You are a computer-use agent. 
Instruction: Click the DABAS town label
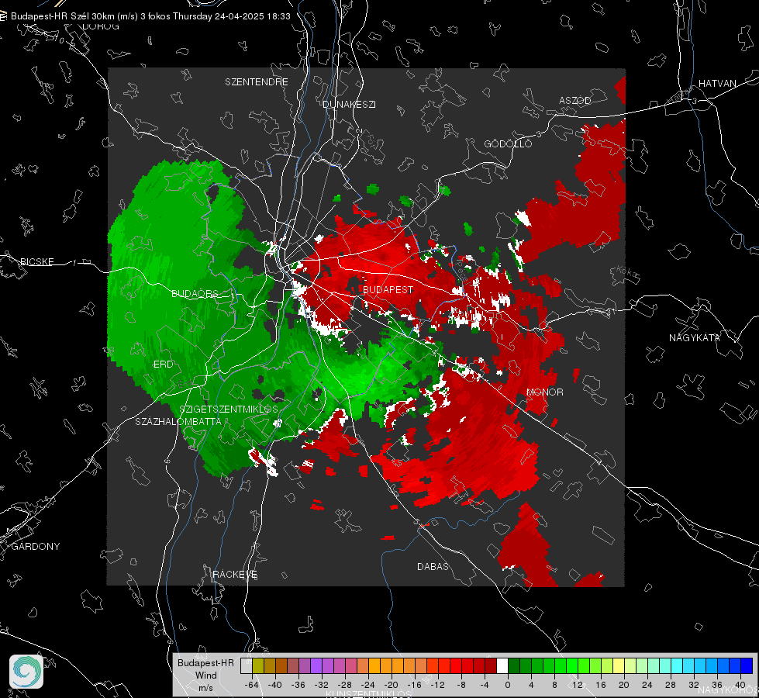[433, 566]
